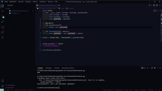Select Python interpreter version in status bar
This screenshot has width=162, height=91.
(20, 90)
